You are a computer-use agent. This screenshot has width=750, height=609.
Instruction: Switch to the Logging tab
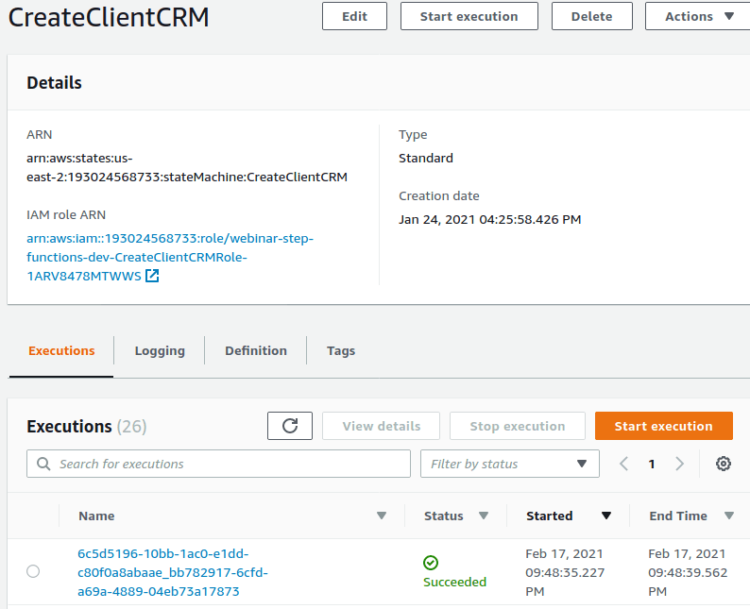(160, 350)
